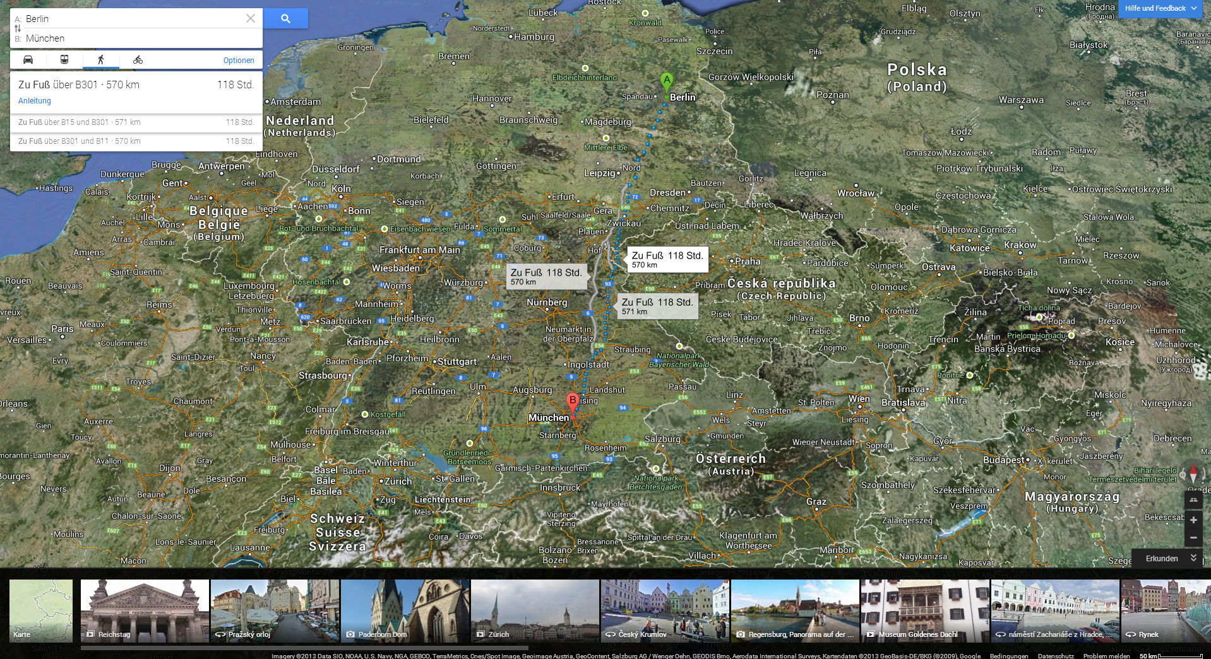The image size is (1211, 659).
Task: Collapse the Erkunden explore strip
Action: [1166, 558]
